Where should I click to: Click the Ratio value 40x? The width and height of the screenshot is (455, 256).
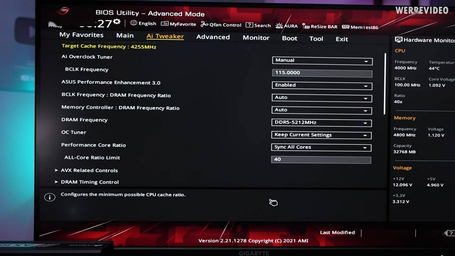(x=398, y=102)
